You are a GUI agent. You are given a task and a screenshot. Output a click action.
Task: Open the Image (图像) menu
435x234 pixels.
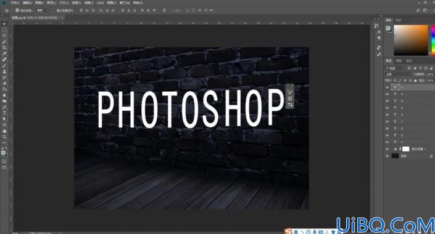(x=39, y=2)
